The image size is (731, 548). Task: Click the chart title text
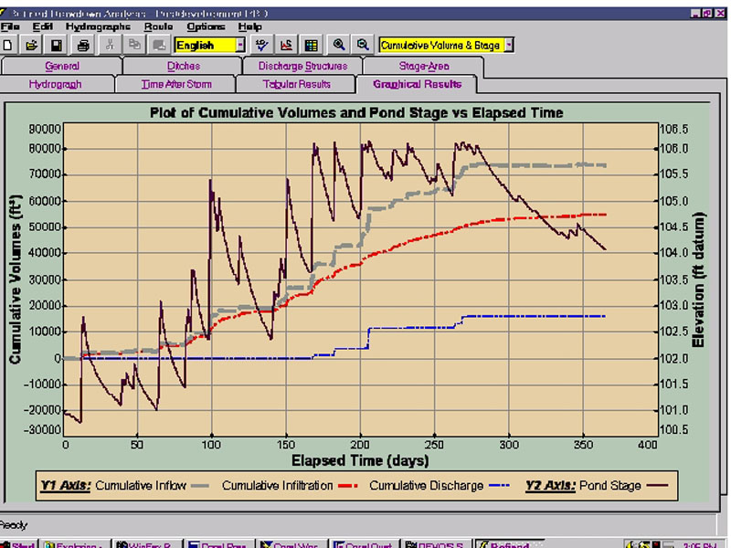tap(356, 113)
